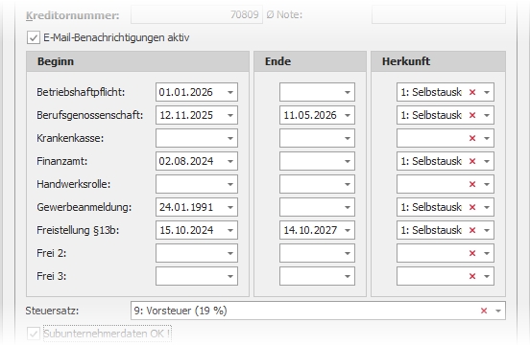Screen dimensions: 530x346
Task: Toggle Subunternehmerdaten OK checkbox
Action: (34, 334)
